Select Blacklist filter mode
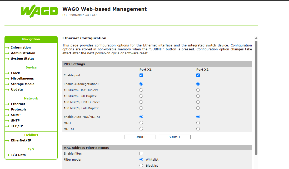The width and height of the screenshot is (289, 169). click(141, 166)
